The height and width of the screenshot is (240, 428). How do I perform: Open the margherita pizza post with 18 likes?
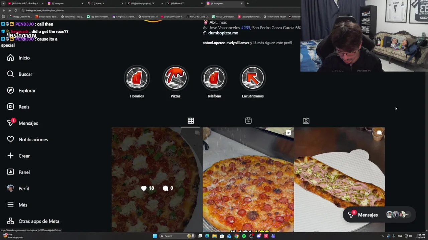point(157,180)
